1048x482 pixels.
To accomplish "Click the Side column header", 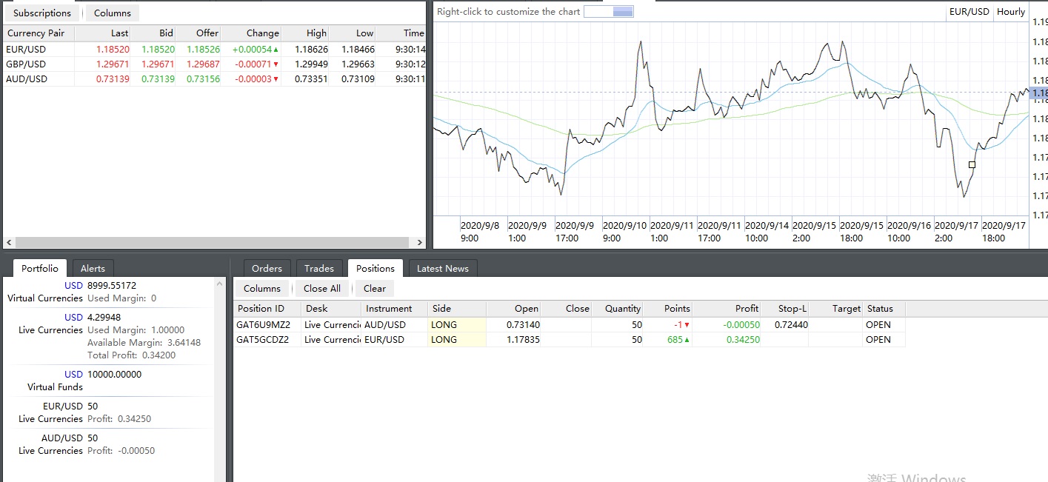I will coord(457,309).
